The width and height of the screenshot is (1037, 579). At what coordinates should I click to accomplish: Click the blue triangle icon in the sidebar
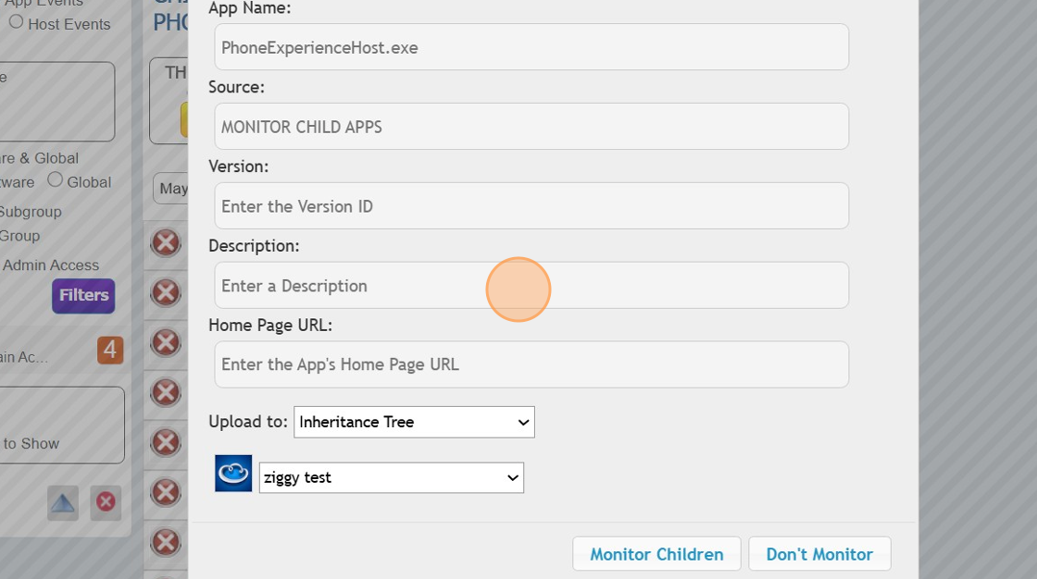point(62,503)
